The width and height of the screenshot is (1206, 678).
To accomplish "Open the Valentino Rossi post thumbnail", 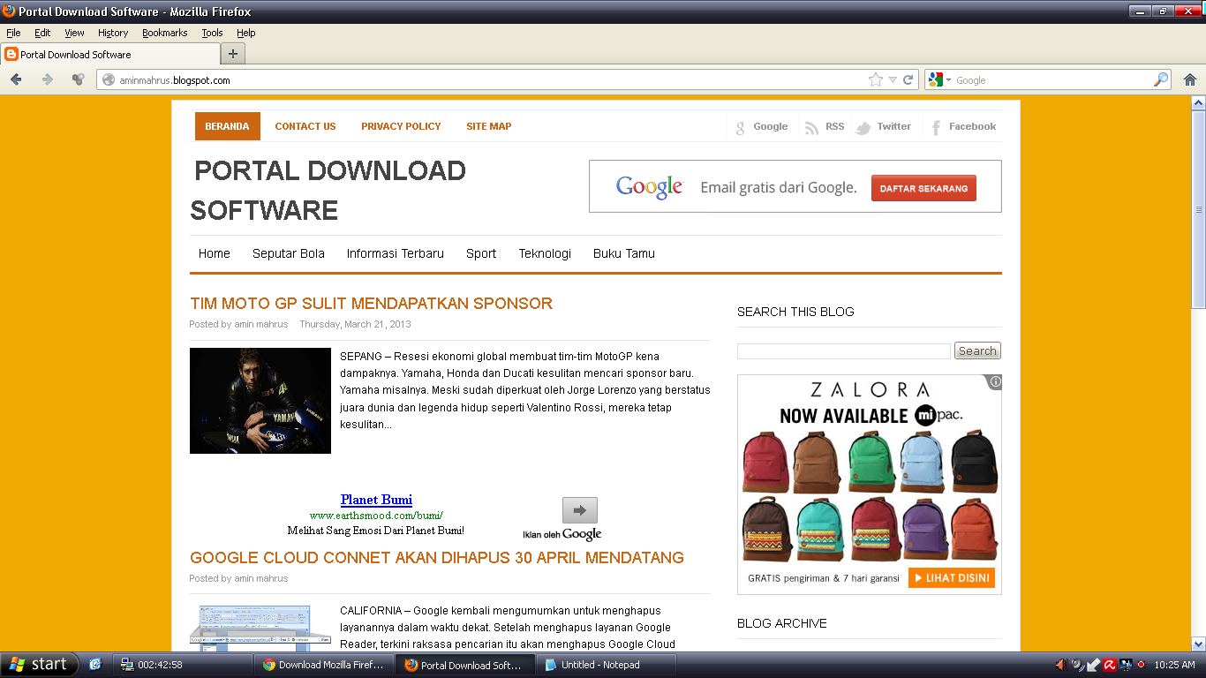I will [260, 401].
